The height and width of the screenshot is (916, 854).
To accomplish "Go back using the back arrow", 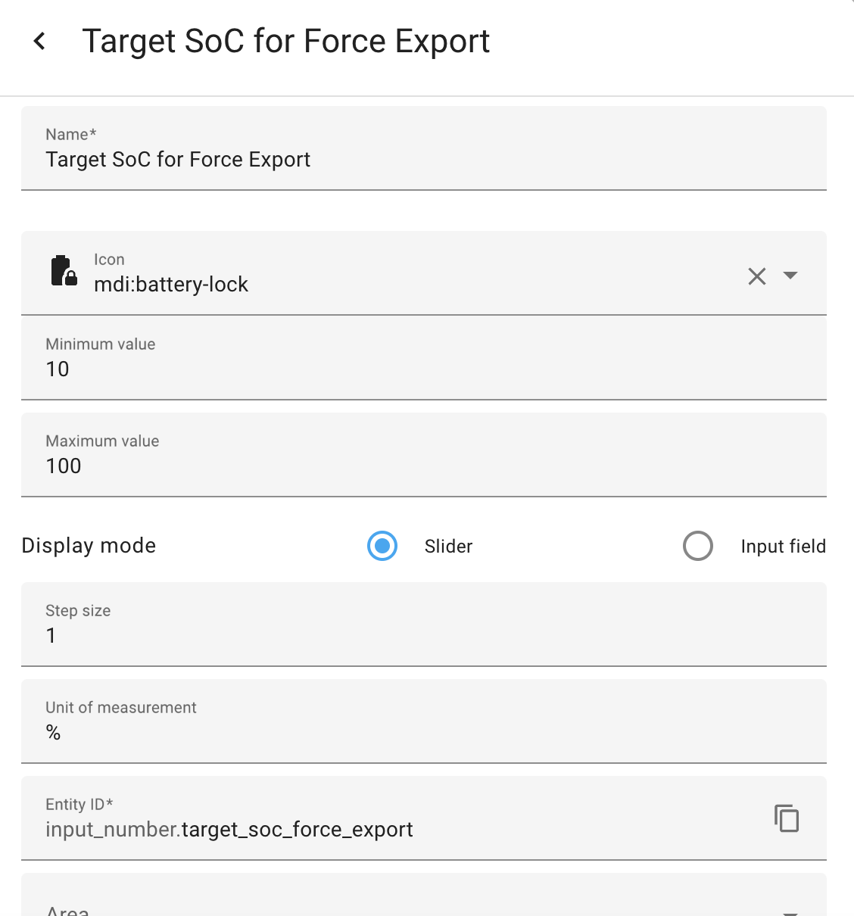I will point(40,41).
